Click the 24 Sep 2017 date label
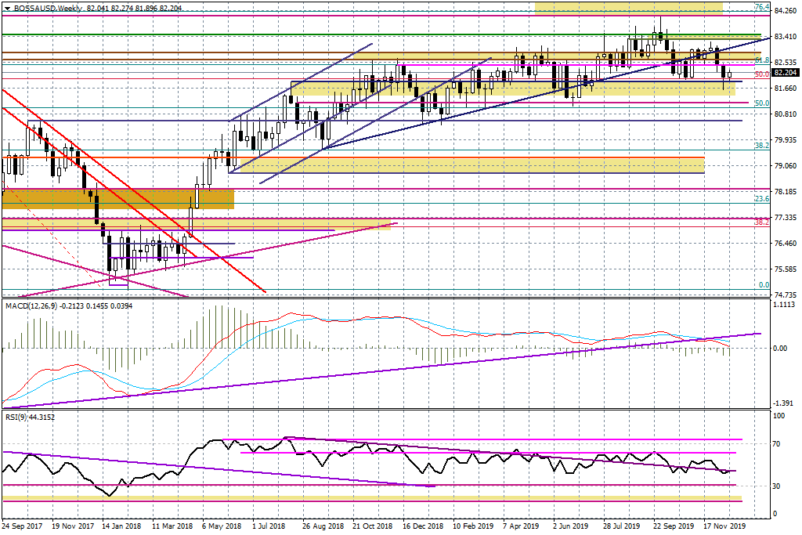The image size is (802, 535). tap(22, 526)
